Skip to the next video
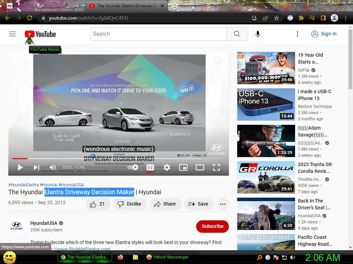This screenshot has height=264, width=353. [37, 167]
